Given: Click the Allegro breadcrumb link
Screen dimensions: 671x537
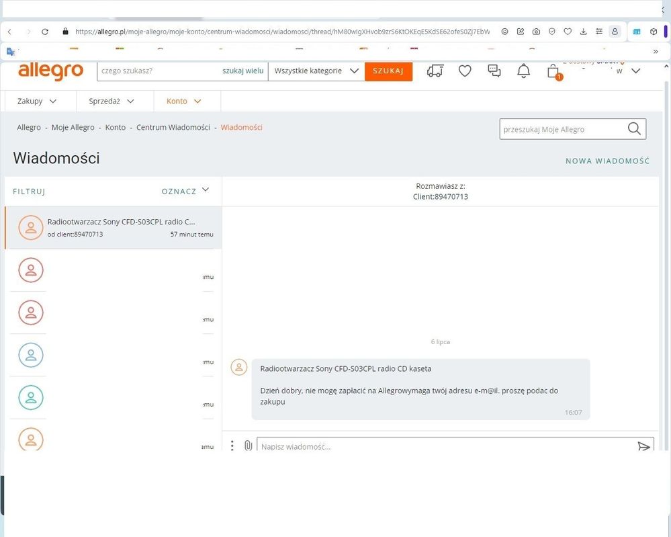Looking at the screenshot, I should coord(29,127).
